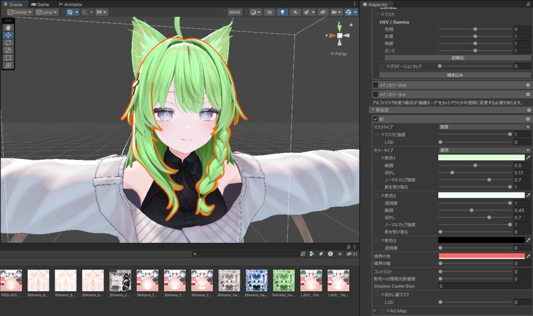Toggle error/log filter icon in Project

coord(331,254)
